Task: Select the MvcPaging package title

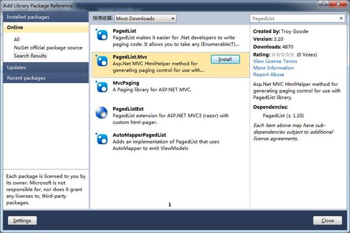Action: (126, 83)
